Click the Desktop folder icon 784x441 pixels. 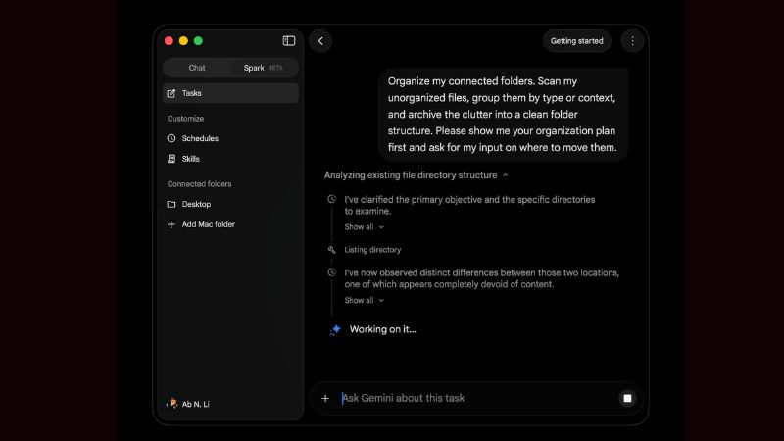click(x=171, y=204)
